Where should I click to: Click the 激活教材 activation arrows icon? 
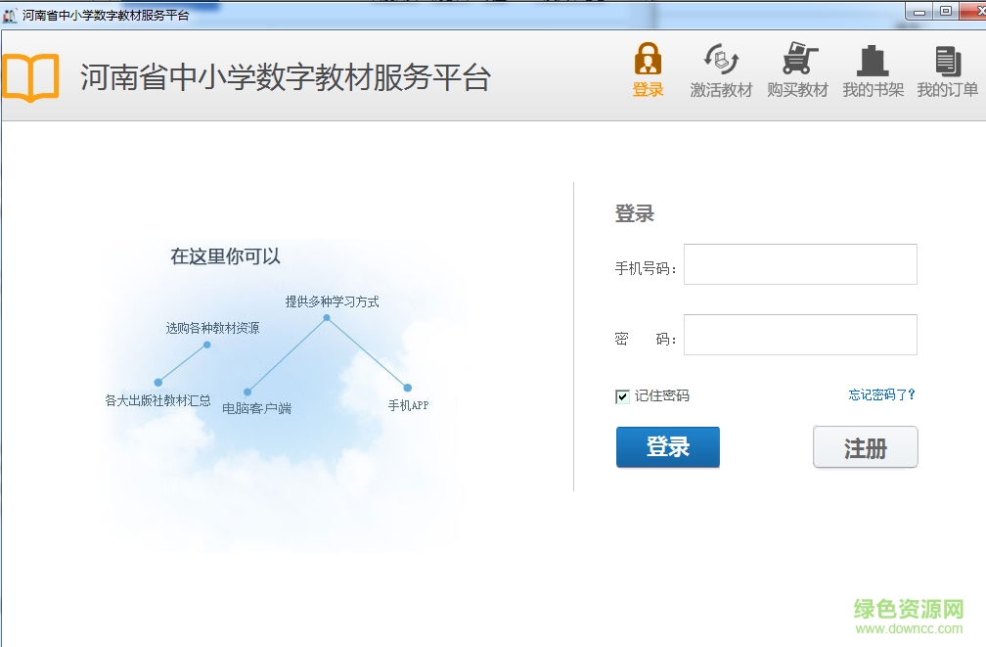[x=721, y=57]
